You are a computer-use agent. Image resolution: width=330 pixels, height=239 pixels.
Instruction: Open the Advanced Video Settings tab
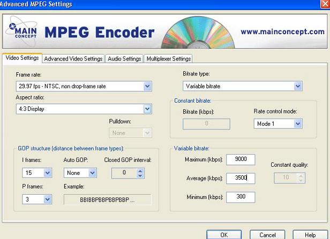tap(73, 59)
